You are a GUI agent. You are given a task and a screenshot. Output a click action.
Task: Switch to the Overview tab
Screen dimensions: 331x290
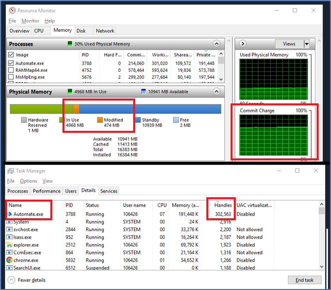point(19,31)
